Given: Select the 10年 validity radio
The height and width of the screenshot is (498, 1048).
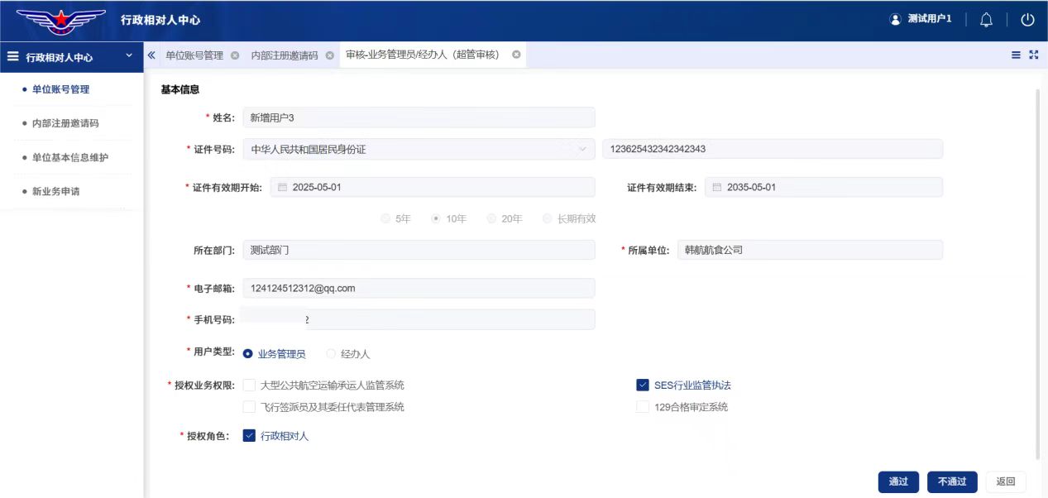Looking at the screenshot, I should click(436, 219).
